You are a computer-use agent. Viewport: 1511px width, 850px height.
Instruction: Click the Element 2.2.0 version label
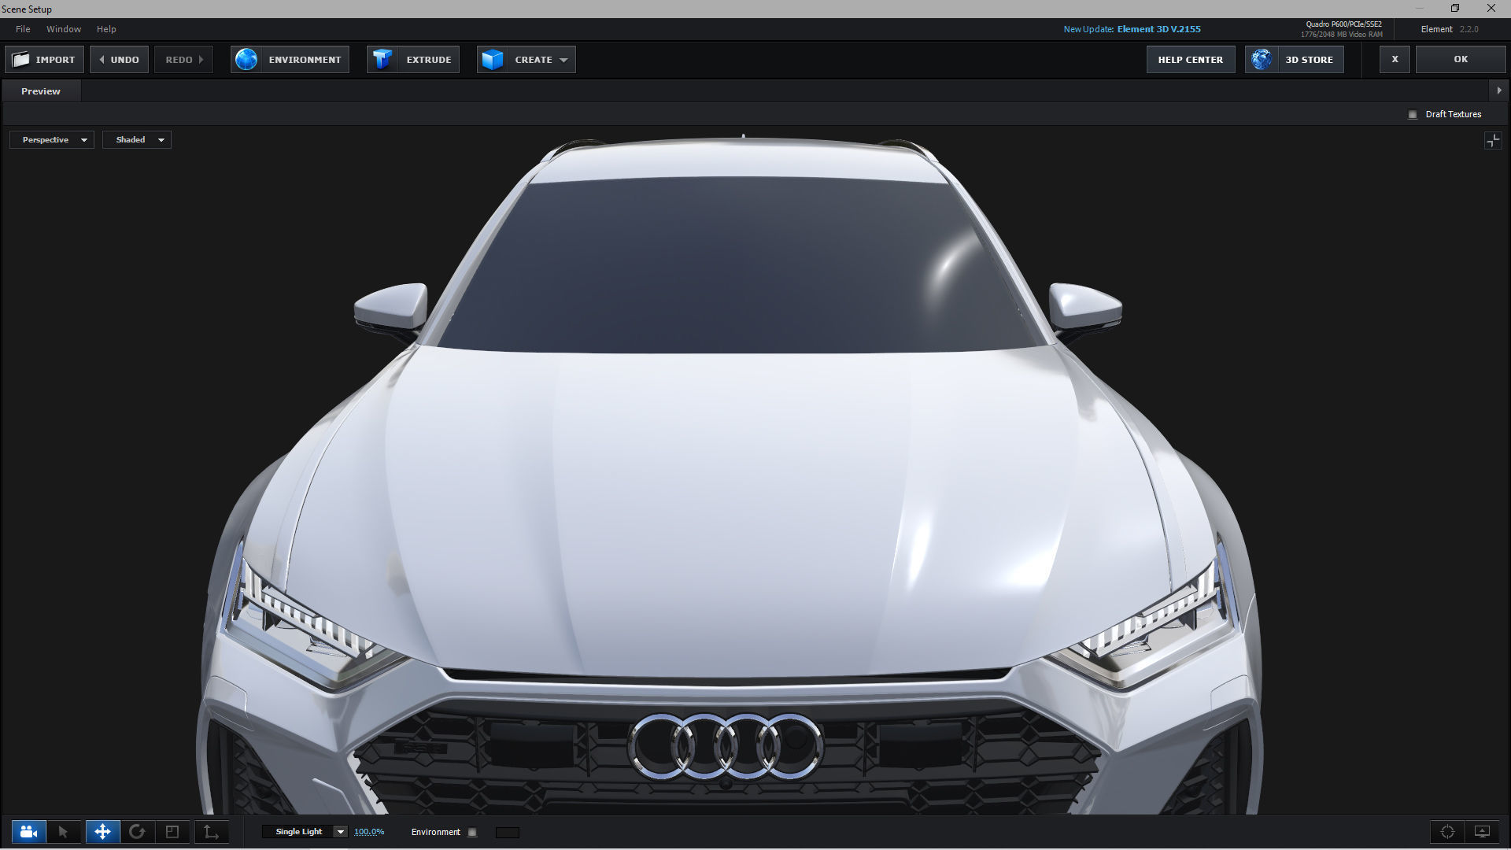[x=1450, y=29]
